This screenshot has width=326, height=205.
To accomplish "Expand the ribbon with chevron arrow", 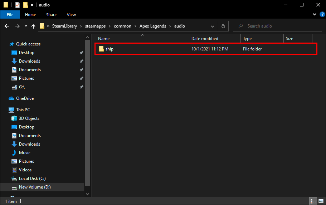I will pos(315,15).
